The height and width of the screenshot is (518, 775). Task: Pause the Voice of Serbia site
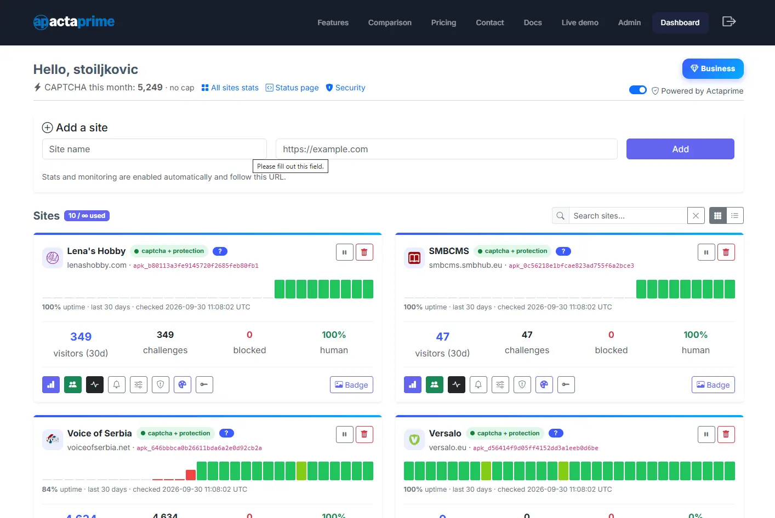click(x=345, y=435)
